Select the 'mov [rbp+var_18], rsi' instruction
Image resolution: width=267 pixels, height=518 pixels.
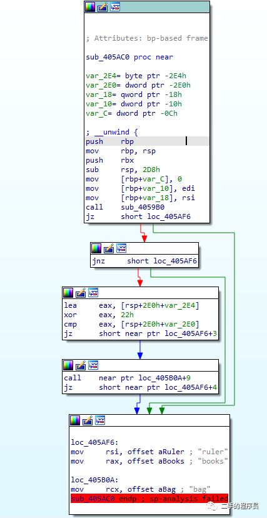[140, 198]
